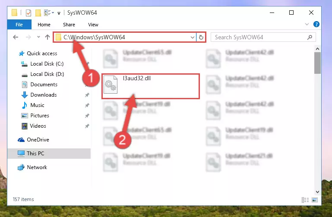
Task: Click the search magnifier icon
Action: coord(310,38)
